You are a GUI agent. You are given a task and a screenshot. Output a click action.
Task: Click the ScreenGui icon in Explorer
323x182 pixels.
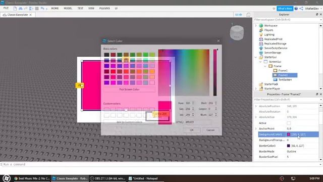(x=266, y=62)
